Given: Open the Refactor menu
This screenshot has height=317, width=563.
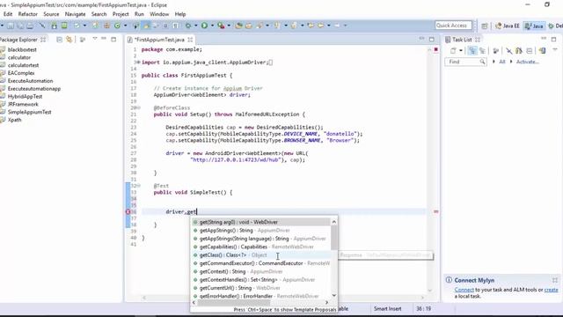Looking at the screenshot, I should pyautogui.click(x=27, y=14).
